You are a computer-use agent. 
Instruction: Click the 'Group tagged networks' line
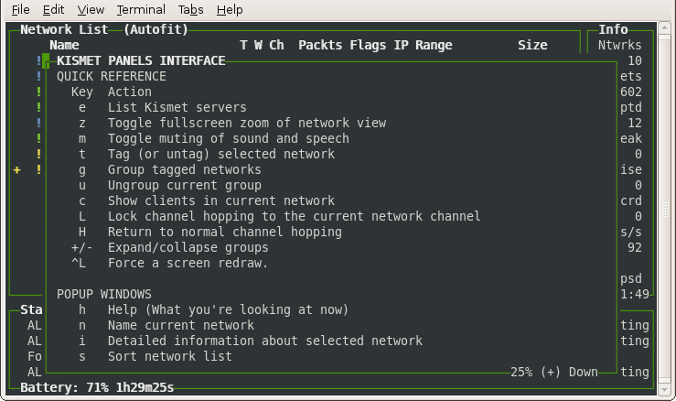coord(185,169)
